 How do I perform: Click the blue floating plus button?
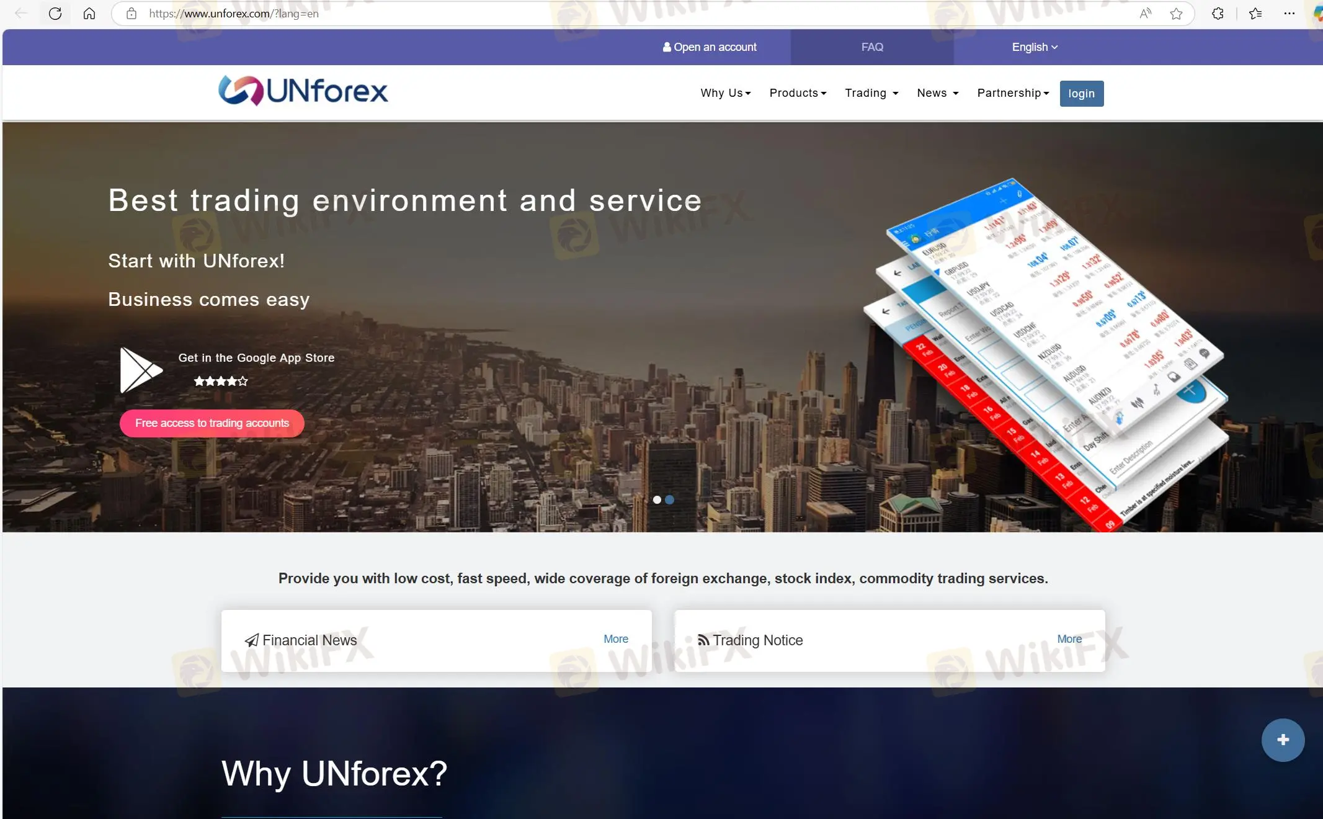[1283, 740]
